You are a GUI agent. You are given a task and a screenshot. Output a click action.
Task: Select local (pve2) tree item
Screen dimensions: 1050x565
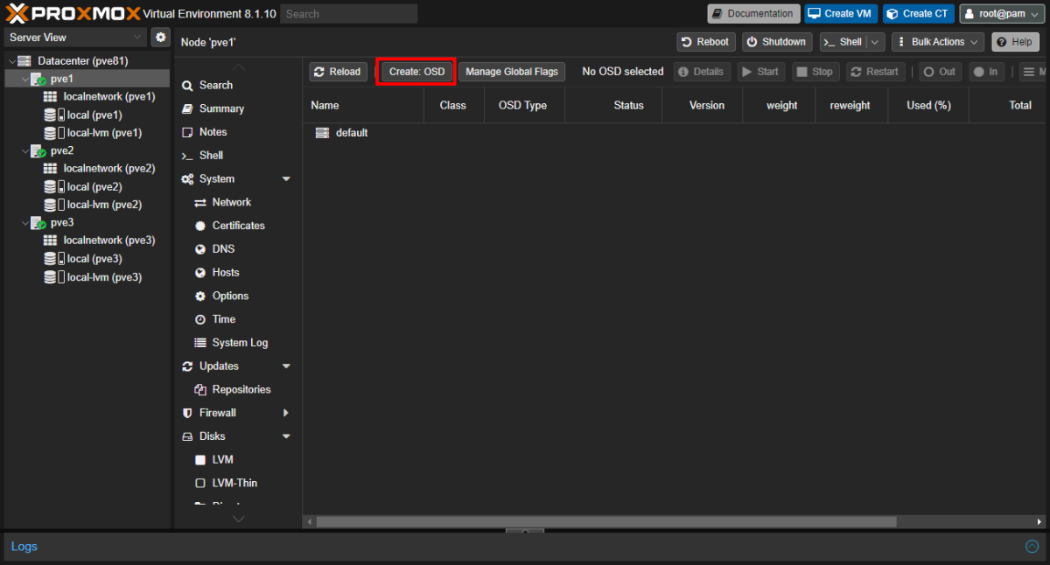pos(94,186)
